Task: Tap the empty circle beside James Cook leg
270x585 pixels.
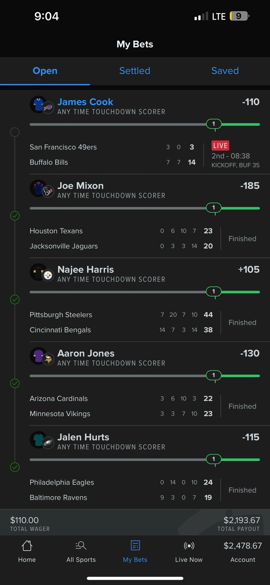Action: tap(15, 132)
